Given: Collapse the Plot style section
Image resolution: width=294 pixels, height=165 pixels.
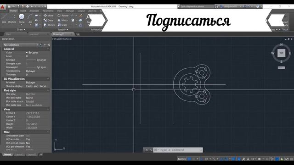Looking at the screenshot, I should coord(48,90).
